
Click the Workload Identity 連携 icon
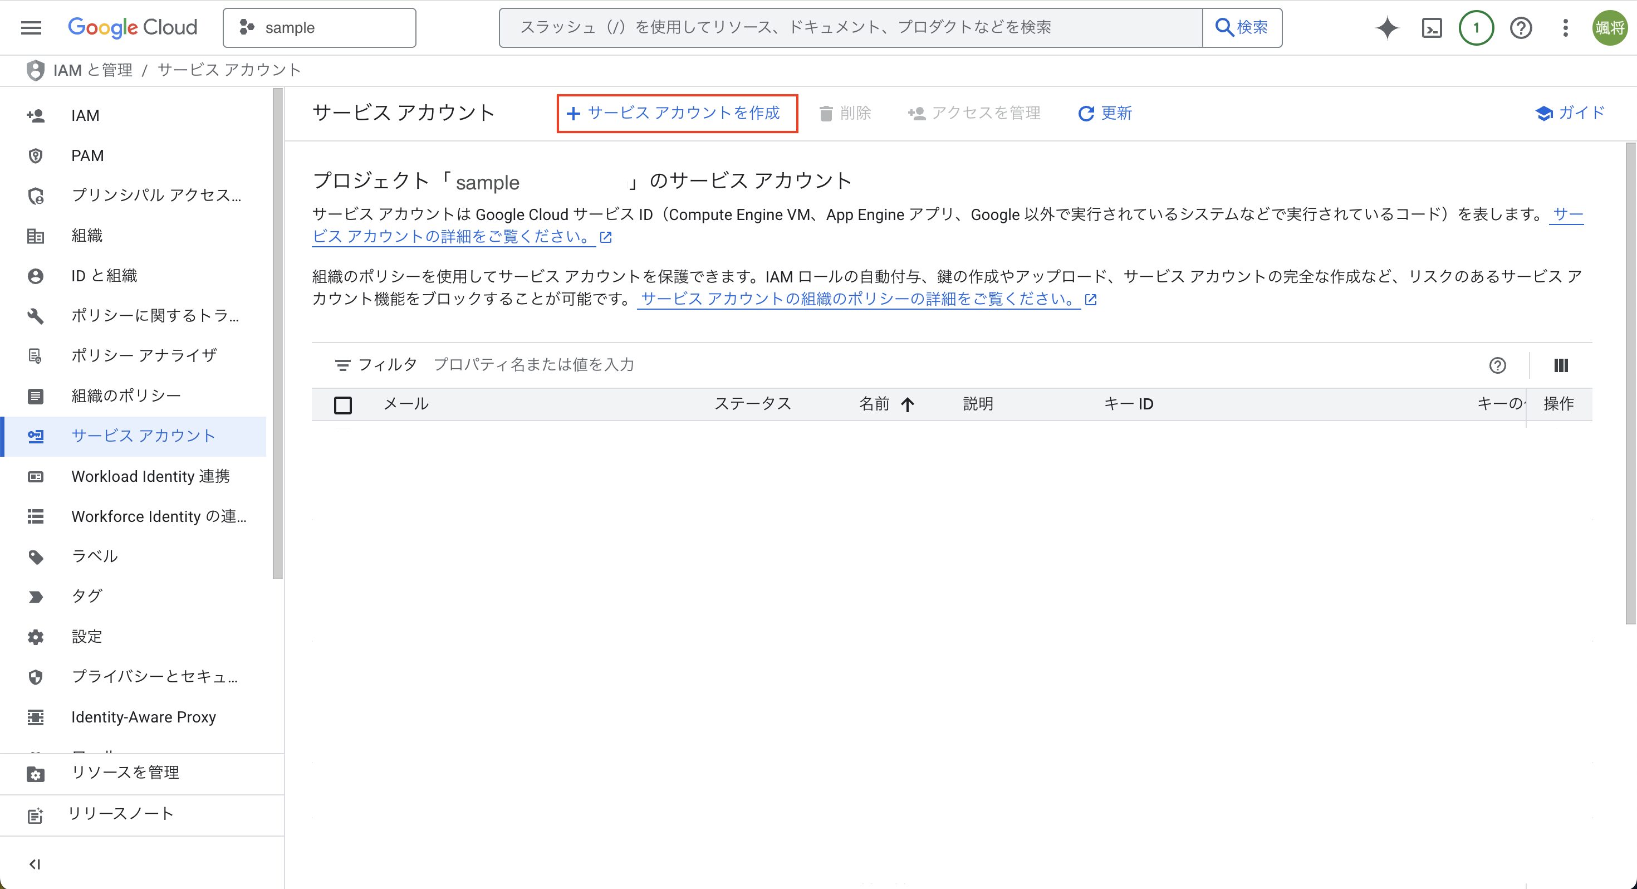tap(36, 476)
